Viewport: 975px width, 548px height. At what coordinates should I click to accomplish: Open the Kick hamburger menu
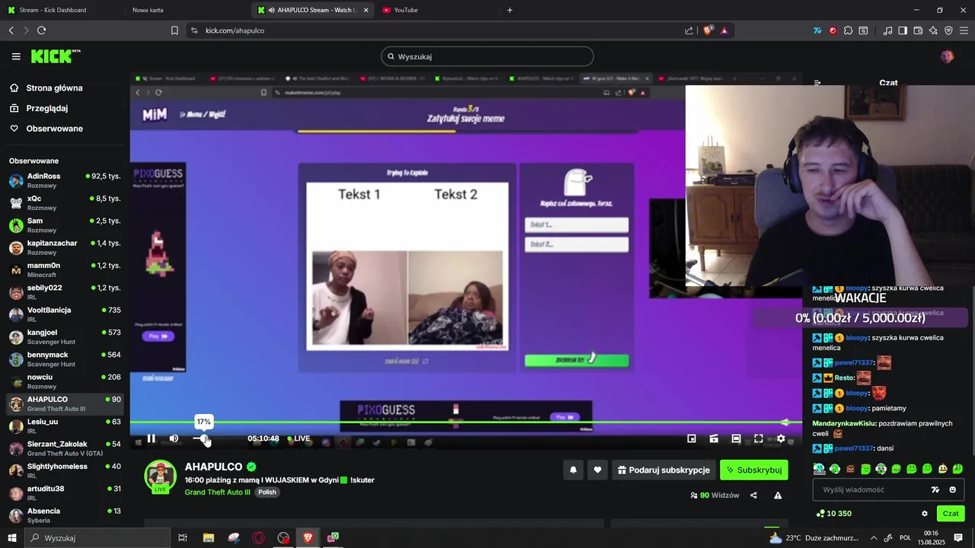click(x=16, y=56)
